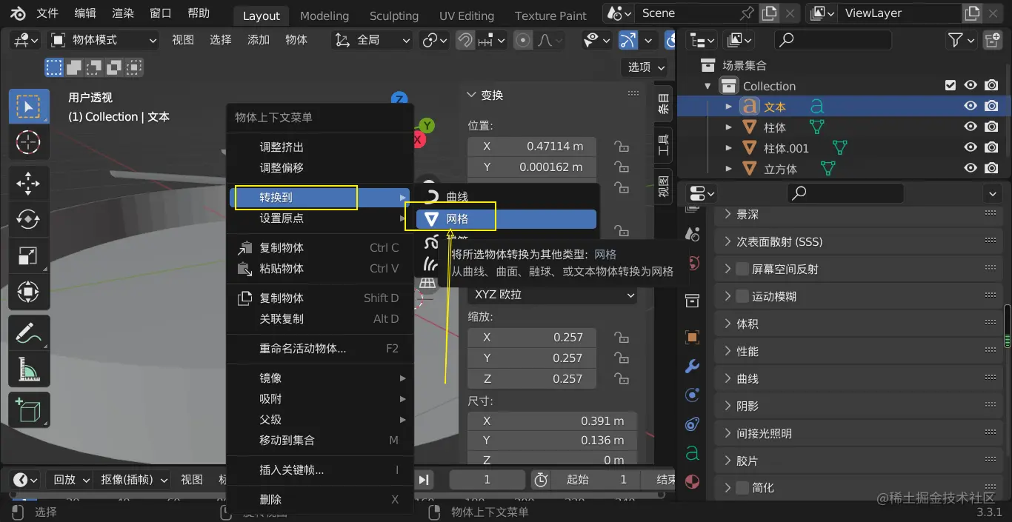This screenshot has height=522, width=1012.
Task: Open 设置原点 submenu
Action: click(319, 218)
